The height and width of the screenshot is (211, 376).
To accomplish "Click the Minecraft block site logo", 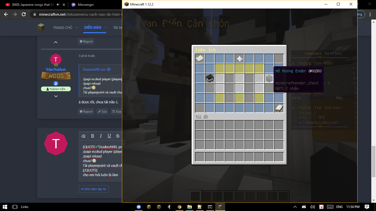I will point(41,27).
